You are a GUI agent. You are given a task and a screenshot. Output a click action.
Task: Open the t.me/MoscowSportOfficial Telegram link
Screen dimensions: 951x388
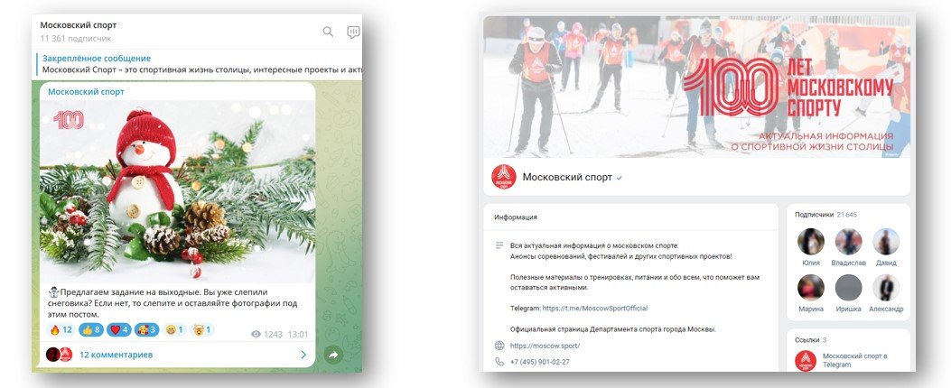(x=595, y=308)
